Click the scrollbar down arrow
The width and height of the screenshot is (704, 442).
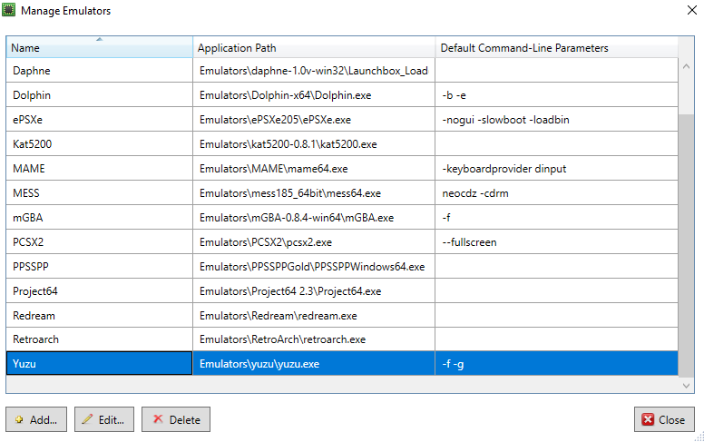686,386
